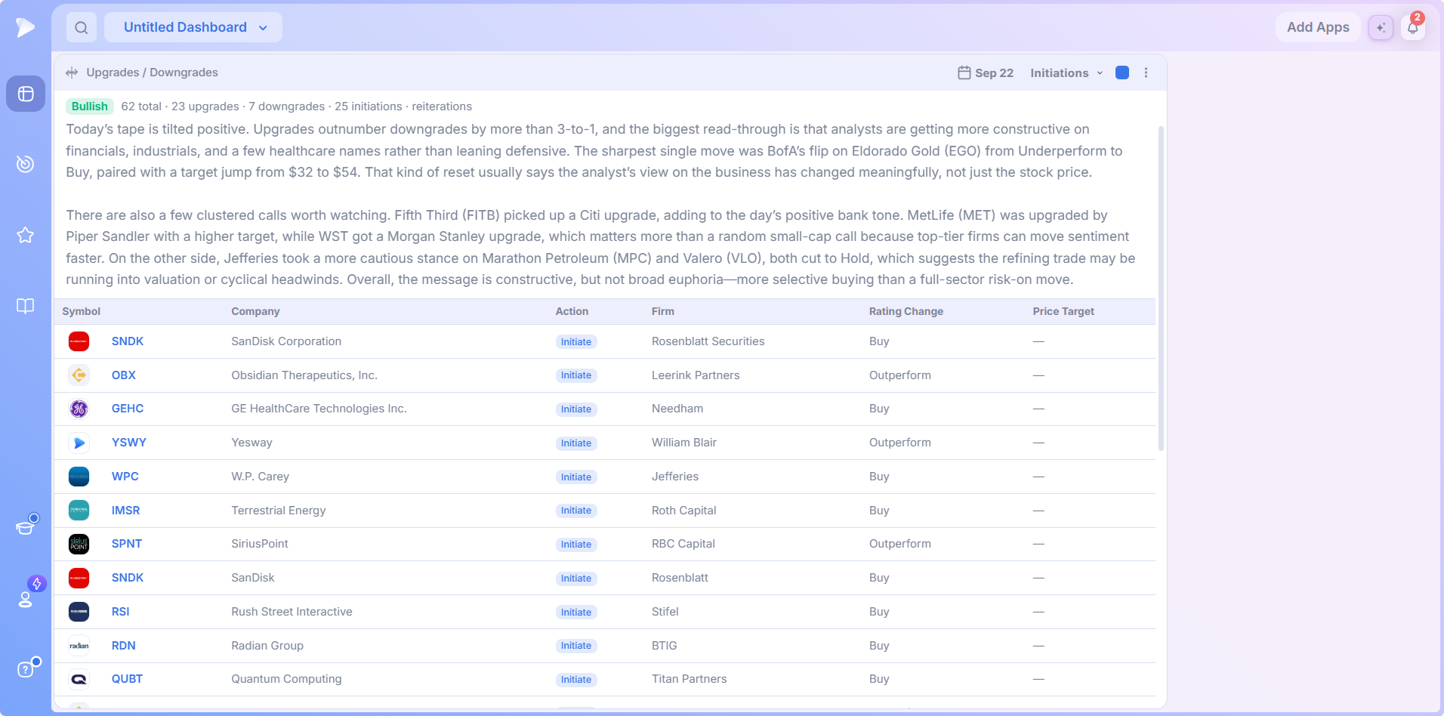Click the company name Terrestrial Energy
This screenshot has height=716, width=1444.
click(279, 511)
